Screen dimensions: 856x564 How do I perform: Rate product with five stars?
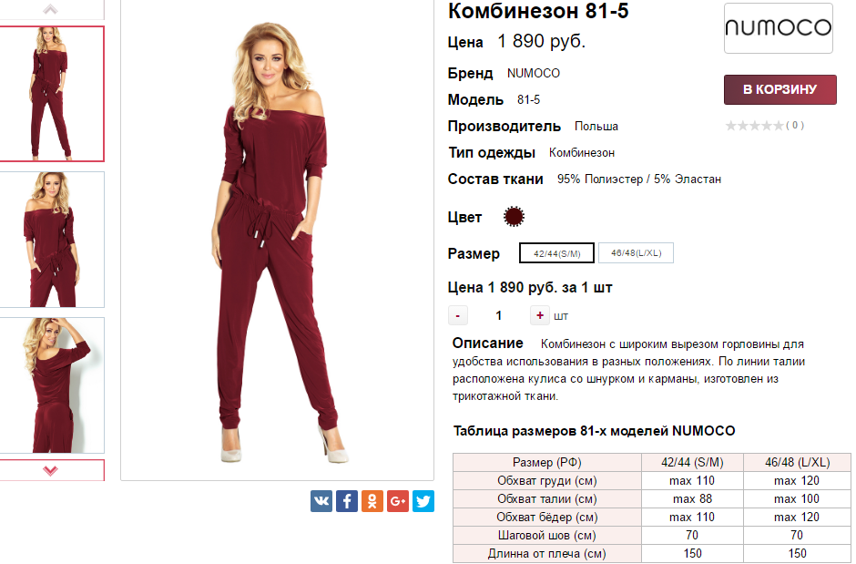coord(778,126)
